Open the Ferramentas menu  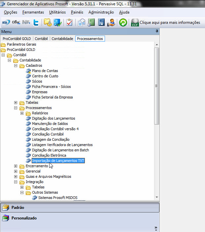[x=33, y=12]
